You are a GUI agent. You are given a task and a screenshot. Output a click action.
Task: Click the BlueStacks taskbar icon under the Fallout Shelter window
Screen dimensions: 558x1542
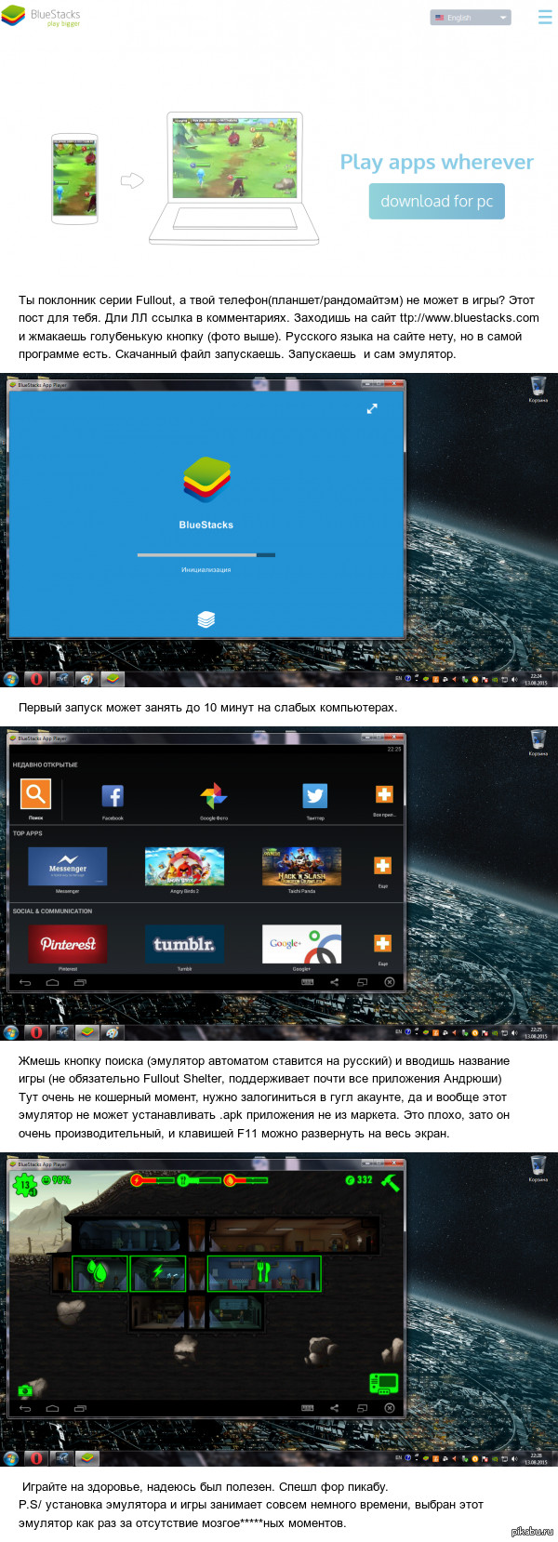[x=86, y=1458]
